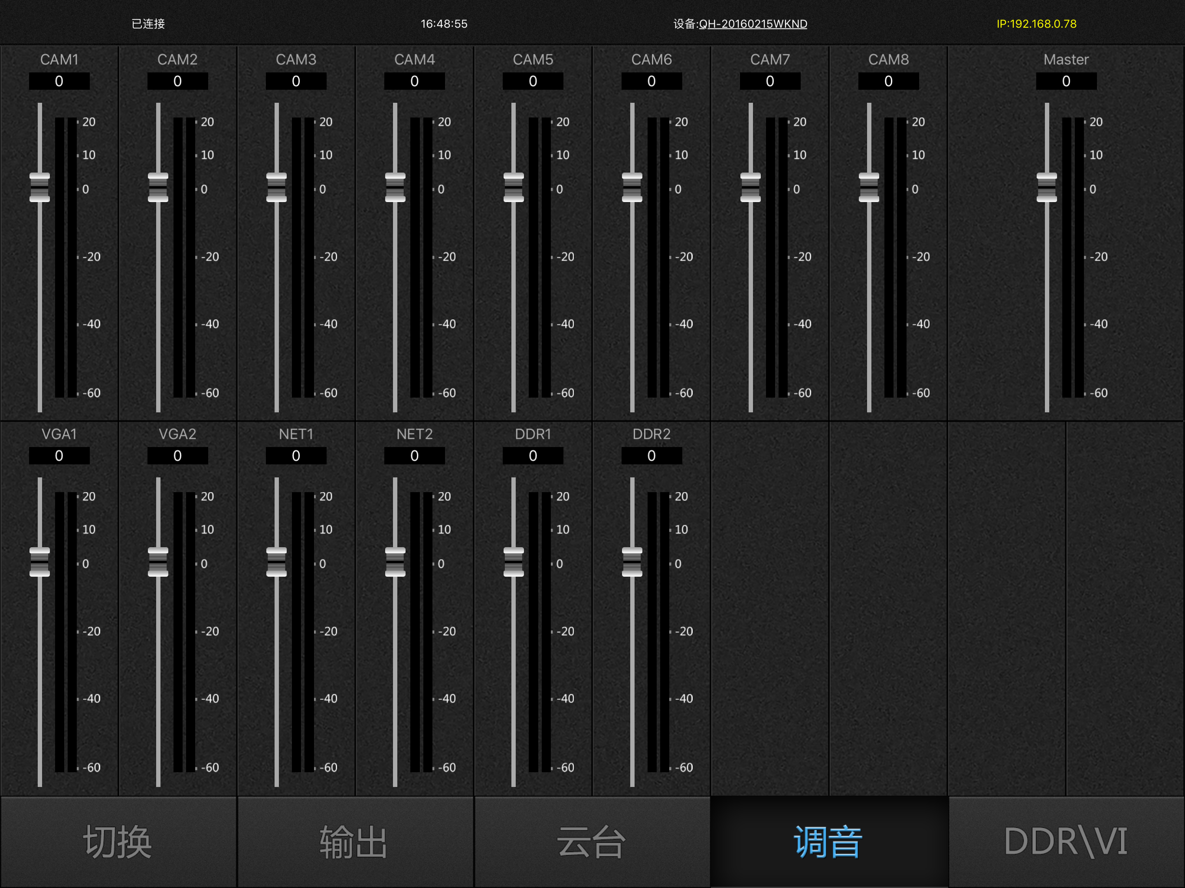Open the 切换 switching tab
The height and width of the screenshot is (888, 1185).
[118, 842]
